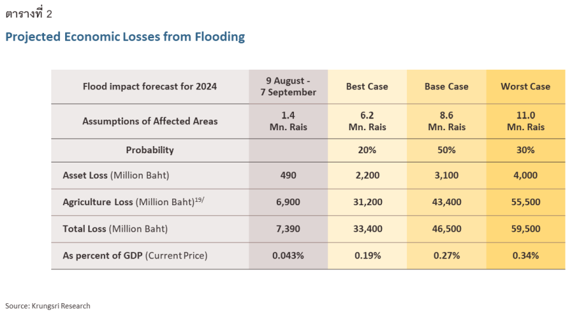Click 'As percent of GDP' row label
The image size is (572, 319).
pos(134,255)
